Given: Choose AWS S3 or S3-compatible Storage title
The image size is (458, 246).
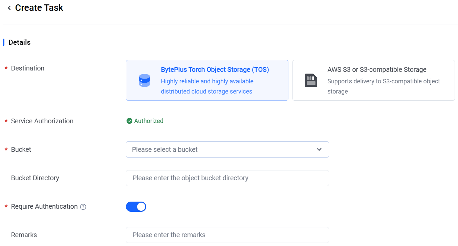Looking at the screenshot, I should tap(376, 70).
